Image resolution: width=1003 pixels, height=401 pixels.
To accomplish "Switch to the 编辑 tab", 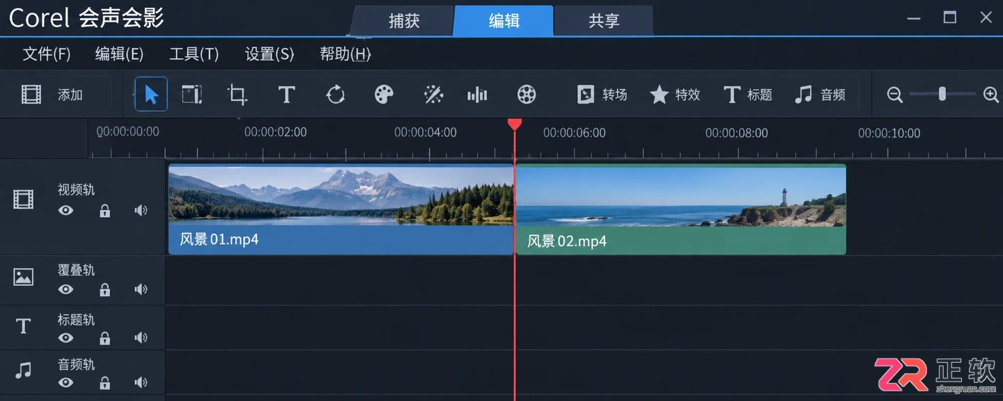I will [x=504, y=21].
